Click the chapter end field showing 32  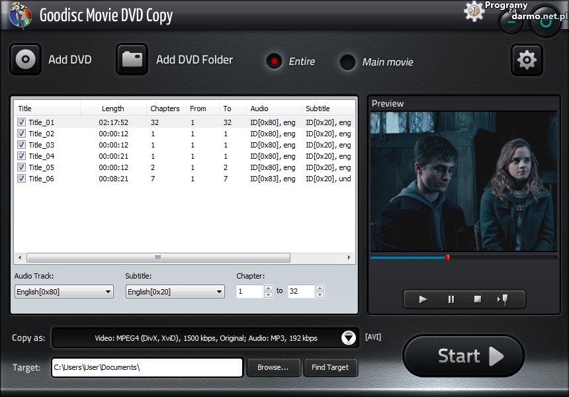coord(301,291)
